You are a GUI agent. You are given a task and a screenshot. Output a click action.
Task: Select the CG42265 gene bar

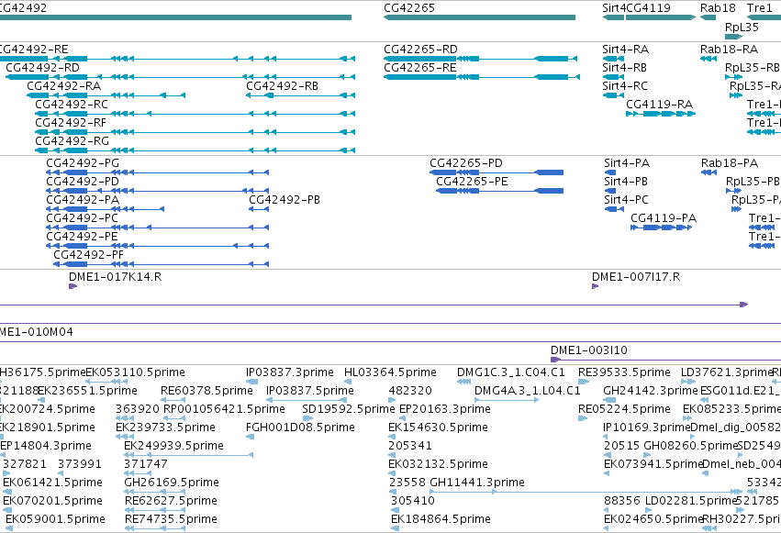pos(479,17)
